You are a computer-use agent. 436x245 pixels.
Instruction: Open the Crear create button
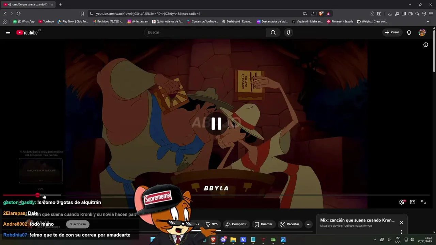[392, 32]
